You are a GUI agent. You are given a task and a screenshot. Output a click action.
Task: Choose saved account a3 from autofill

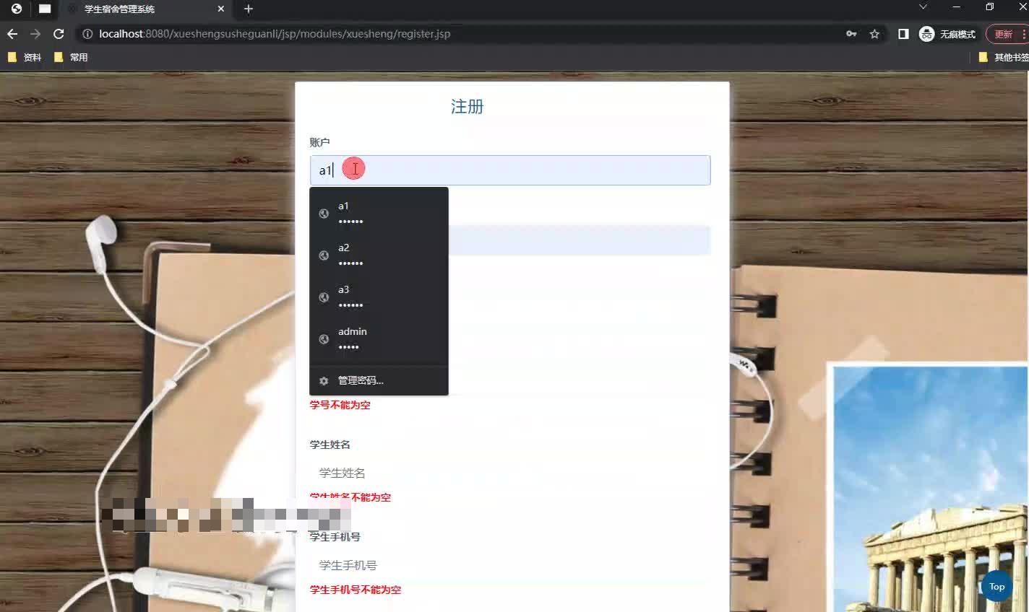point(379,297)
